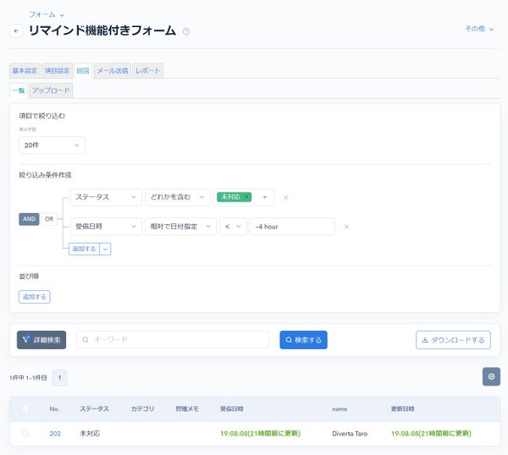This screenshot has width=508, height=455.
Task: Go to page 1 of results
Action: tap(59, 377)
